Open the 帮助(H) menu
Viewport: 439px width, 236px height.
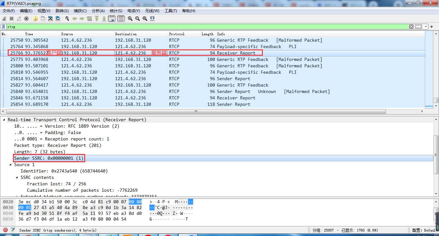(x=189, y=11)
